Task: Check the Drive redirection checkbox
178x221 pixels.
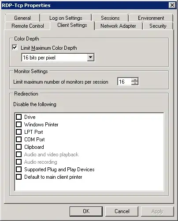Action: coord(19,117)
